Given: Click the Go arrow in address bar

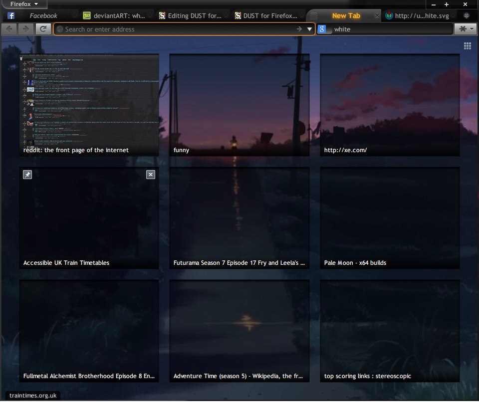Looking at the screenshot, I should 299,29.
